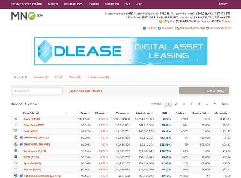Sort by Change column arrows
Viewport: 241px width, 178px height.
tap(107, 113)
